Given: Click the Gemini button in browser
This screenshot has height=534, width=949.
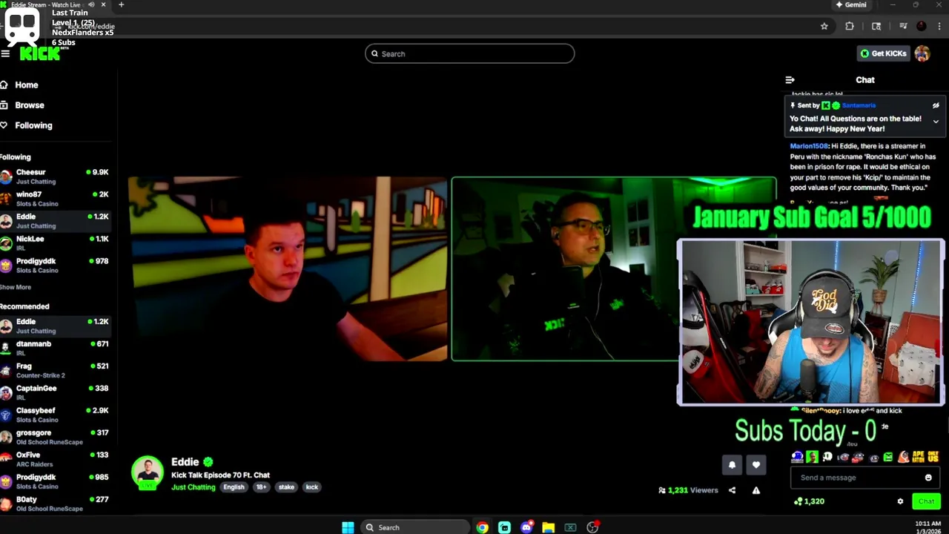Looking at the screenshot, I should 851,4.
